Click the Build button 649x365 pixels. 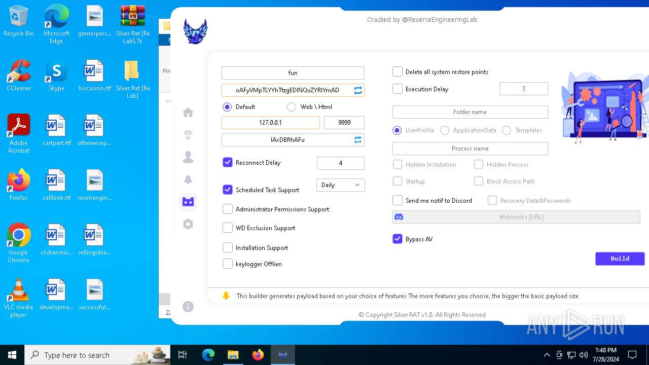[620, 259]
